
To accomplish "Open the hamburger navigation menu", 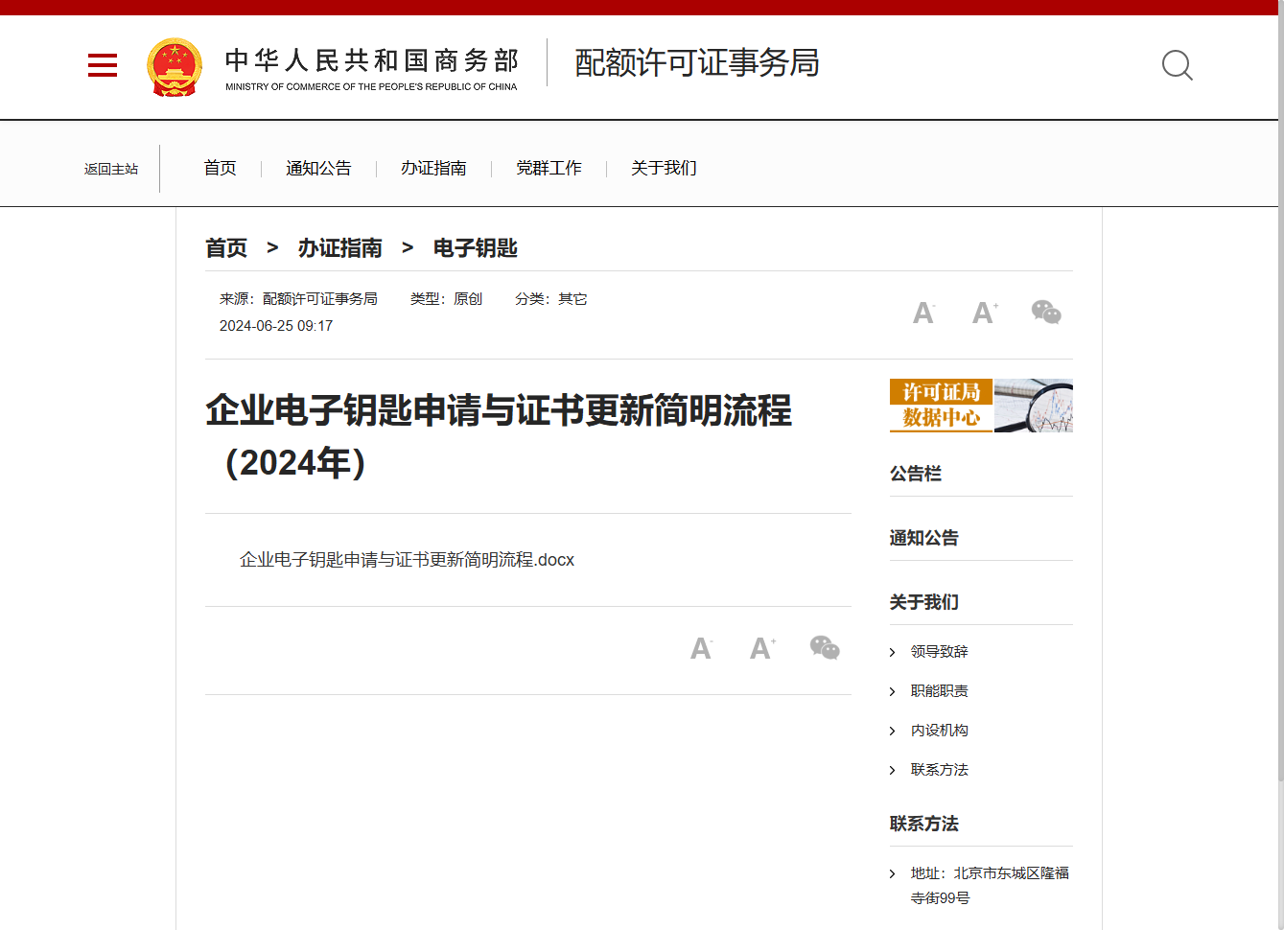I will coord(102,65).
